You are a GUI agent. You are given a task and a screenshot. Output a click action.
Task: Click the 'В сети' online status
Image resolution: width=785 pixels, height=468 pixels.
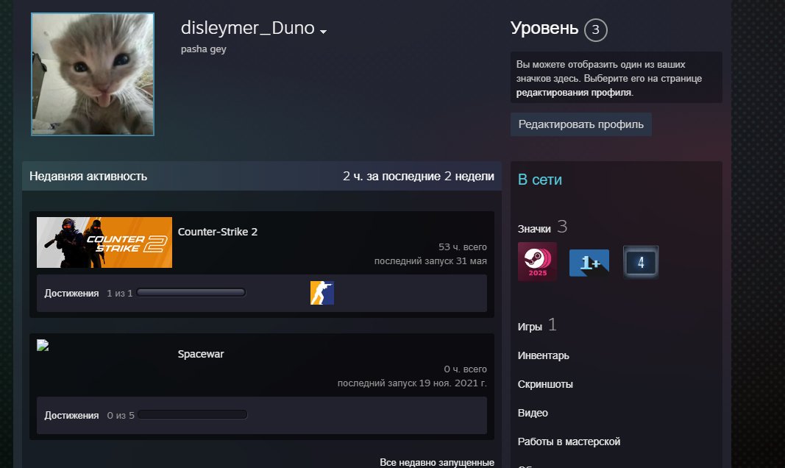point(540,180)
